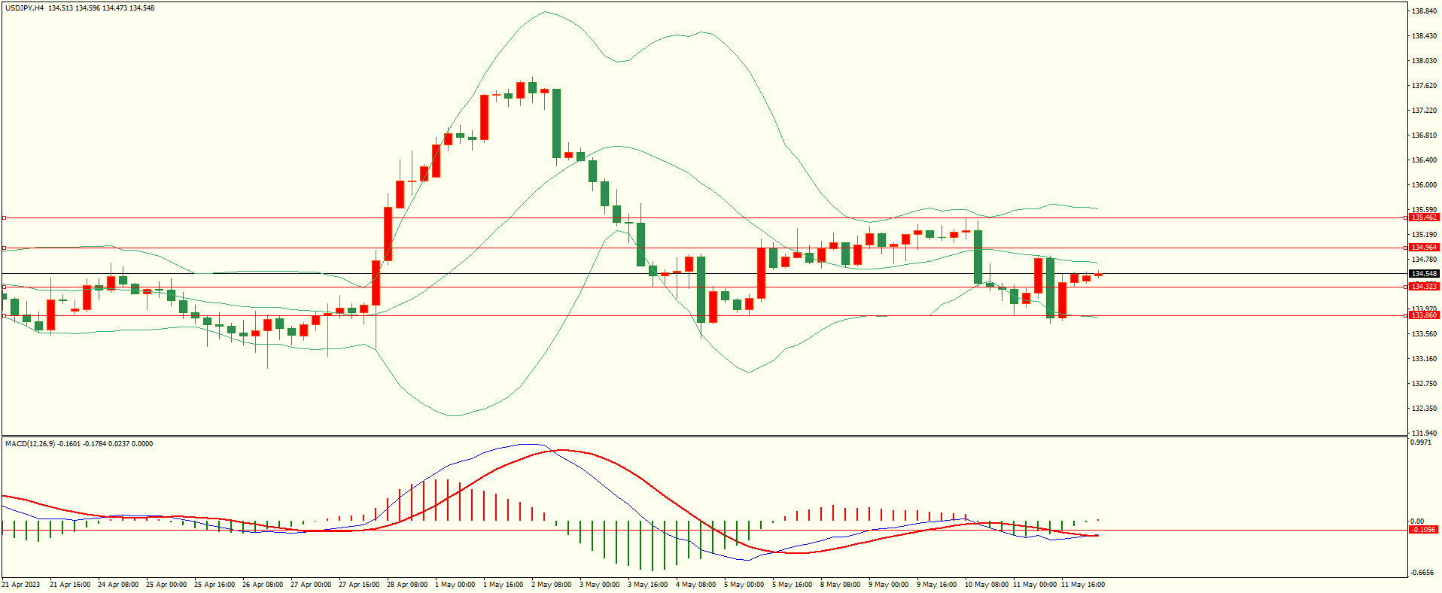Image resolution: width=1442 pixels, height=593 pixels.
Task: Select the tall green candle near 2 May 08:00
Action: coord(556,123)
